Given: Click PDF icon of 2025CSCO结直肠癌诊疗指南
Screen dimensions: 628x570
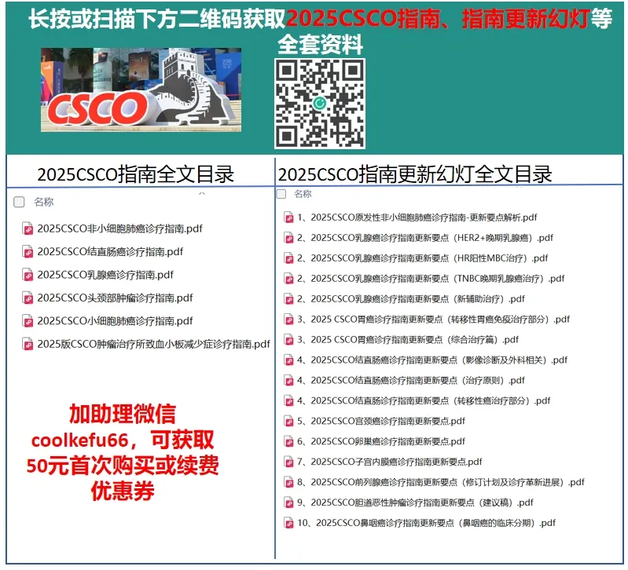Looking at the screenshot, I should [x=28, y=252].
